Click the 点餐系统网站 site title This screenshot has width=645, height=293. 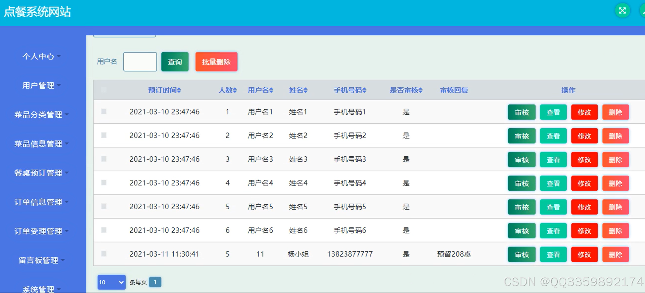click(37, 12)
